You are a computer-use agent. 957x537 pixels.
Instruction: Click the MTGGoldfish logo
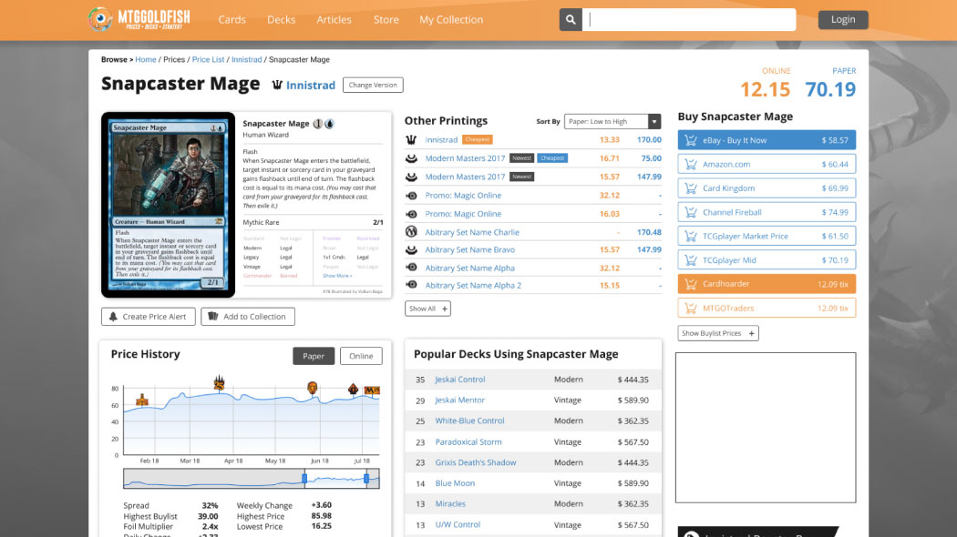tap(139, 19)
